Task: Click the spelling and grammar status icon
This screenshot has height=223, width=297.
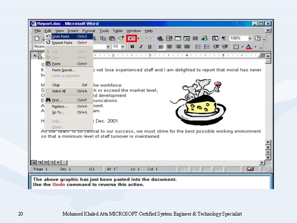Action: point(250,169)
